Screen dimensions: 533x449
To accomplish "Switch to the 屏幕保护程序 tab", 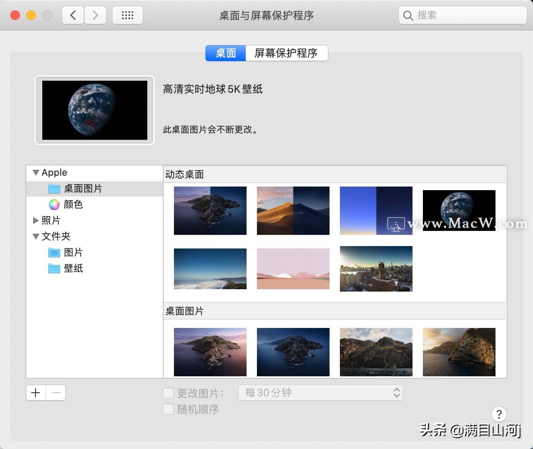I will (286, 53).
